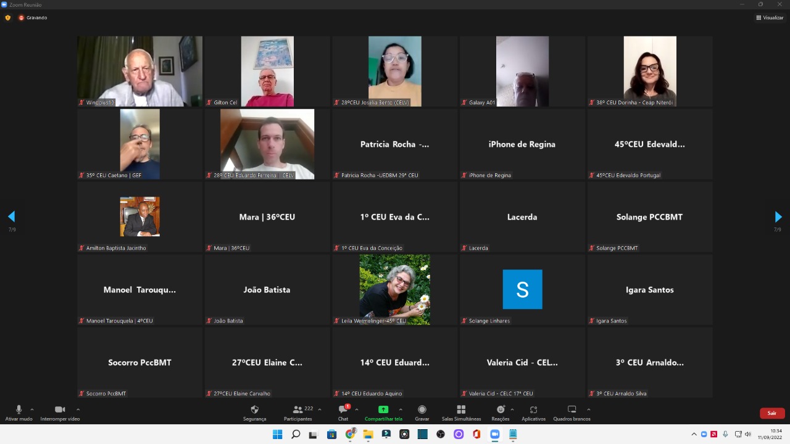Click the green Compartilhar tela icon

tap(383, 409)
